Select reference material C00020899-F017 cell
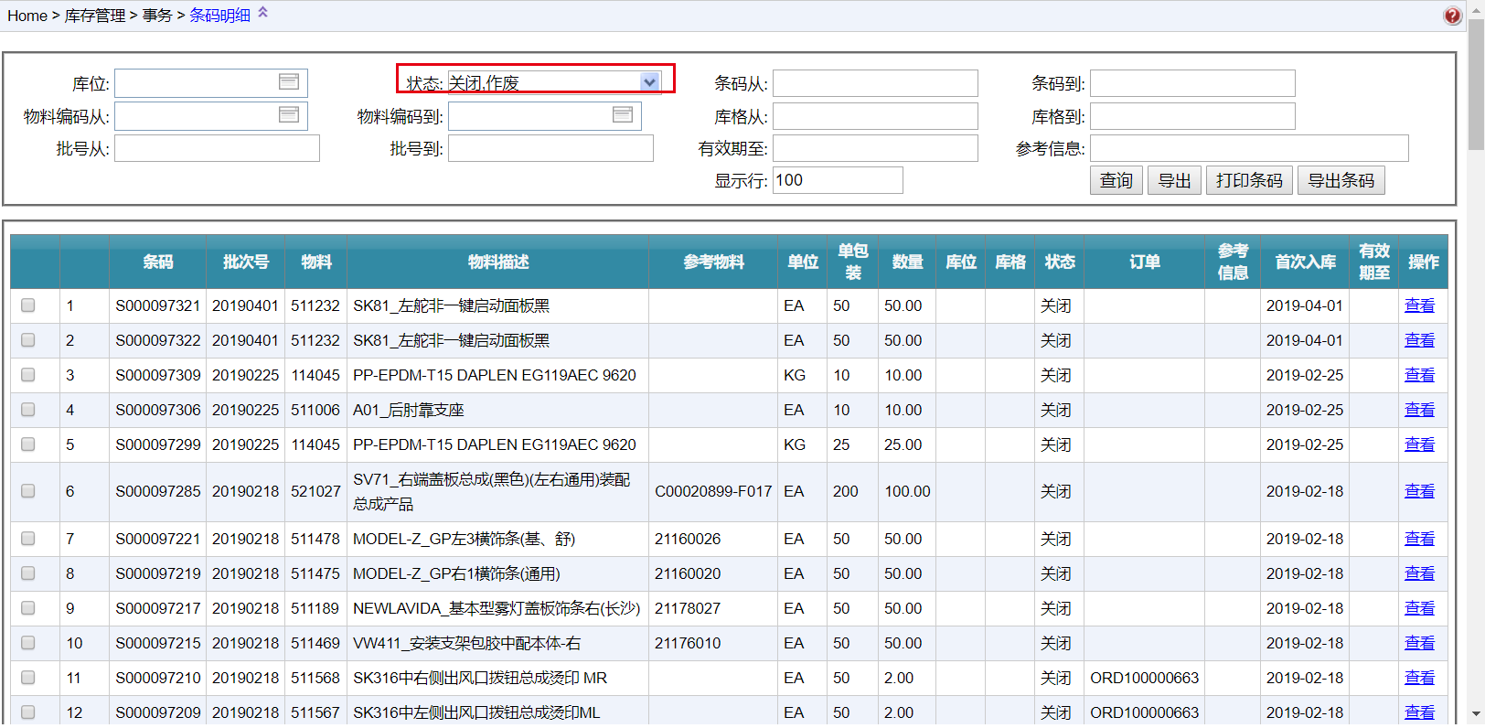The width and height of the screenshot is (1485, 728). [713, 491]
